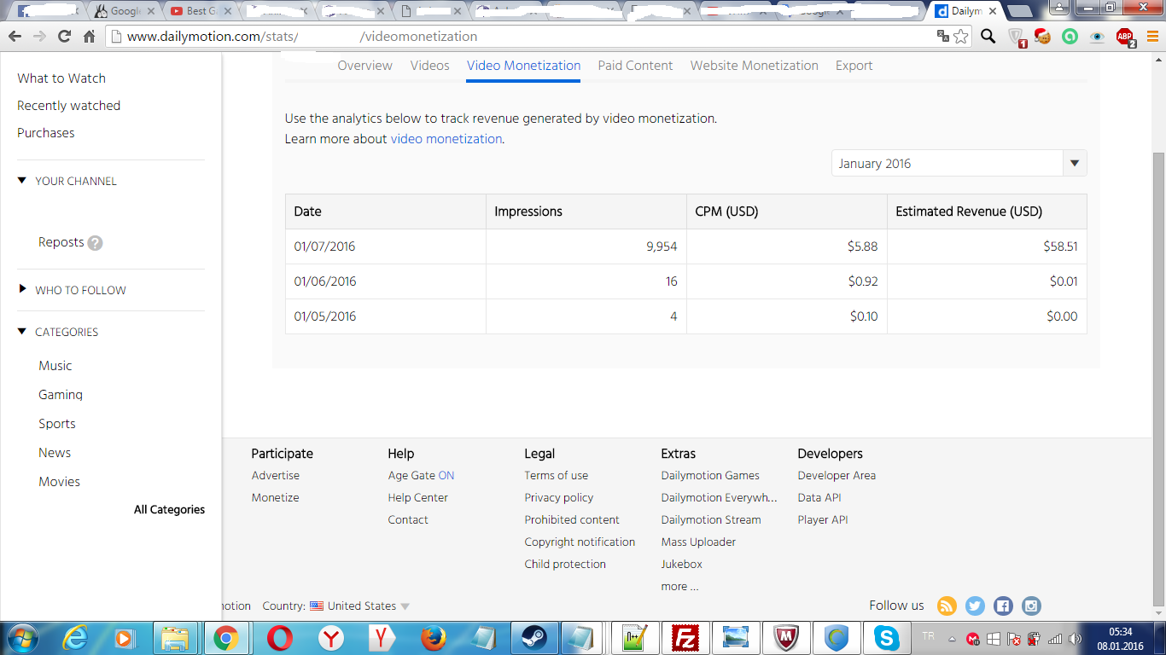Open the Export tab
Image resolution: width=1166 pixels, height=655 pixels.
(854, 66)
